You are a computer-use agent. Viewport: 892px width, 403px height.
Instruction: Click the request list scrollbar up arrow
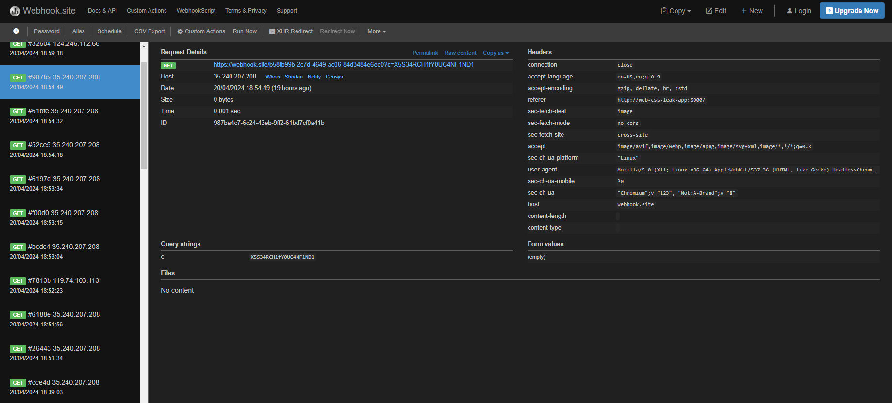pyautogui.click(x=144, y=46)
